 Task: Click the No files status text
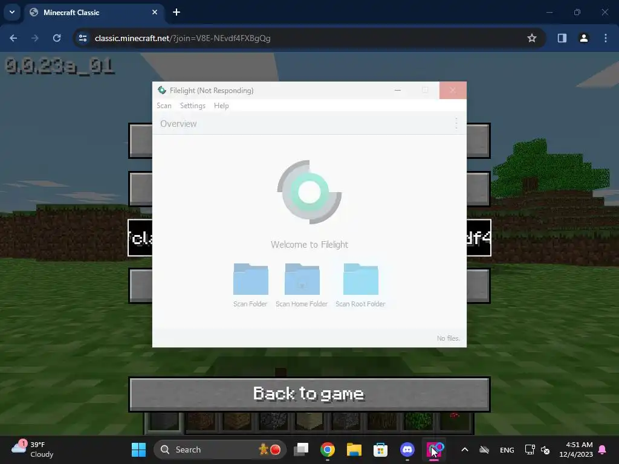click(449, 338)
